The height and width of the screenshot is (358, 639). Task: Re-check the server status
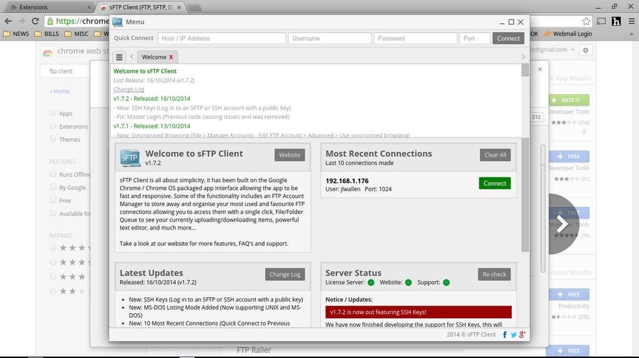point(494,274)
